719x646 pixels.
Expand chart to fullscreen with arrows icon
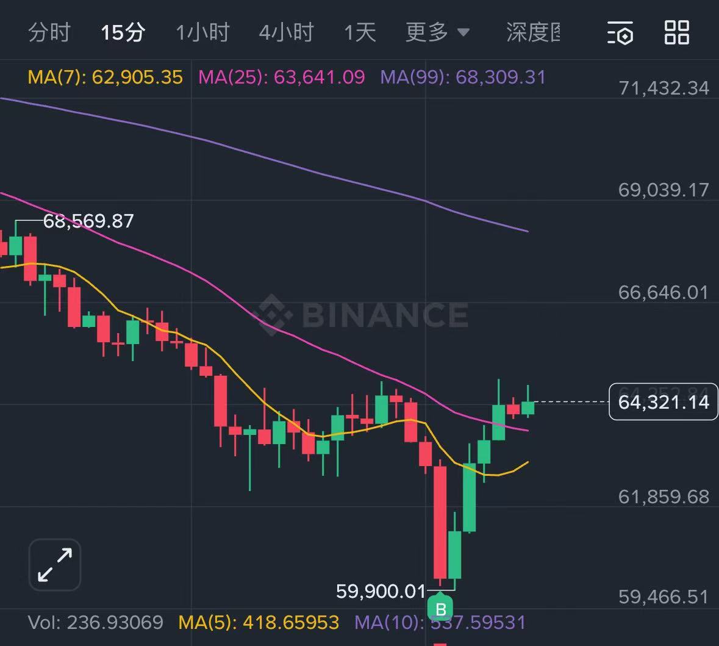click(x=55, y=564)
